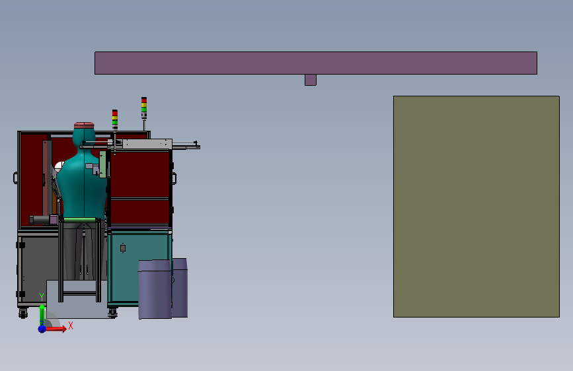Screen dimensions: 573x371
Task: Select the long purple overhead beam
Action: (x=316, y=63)
